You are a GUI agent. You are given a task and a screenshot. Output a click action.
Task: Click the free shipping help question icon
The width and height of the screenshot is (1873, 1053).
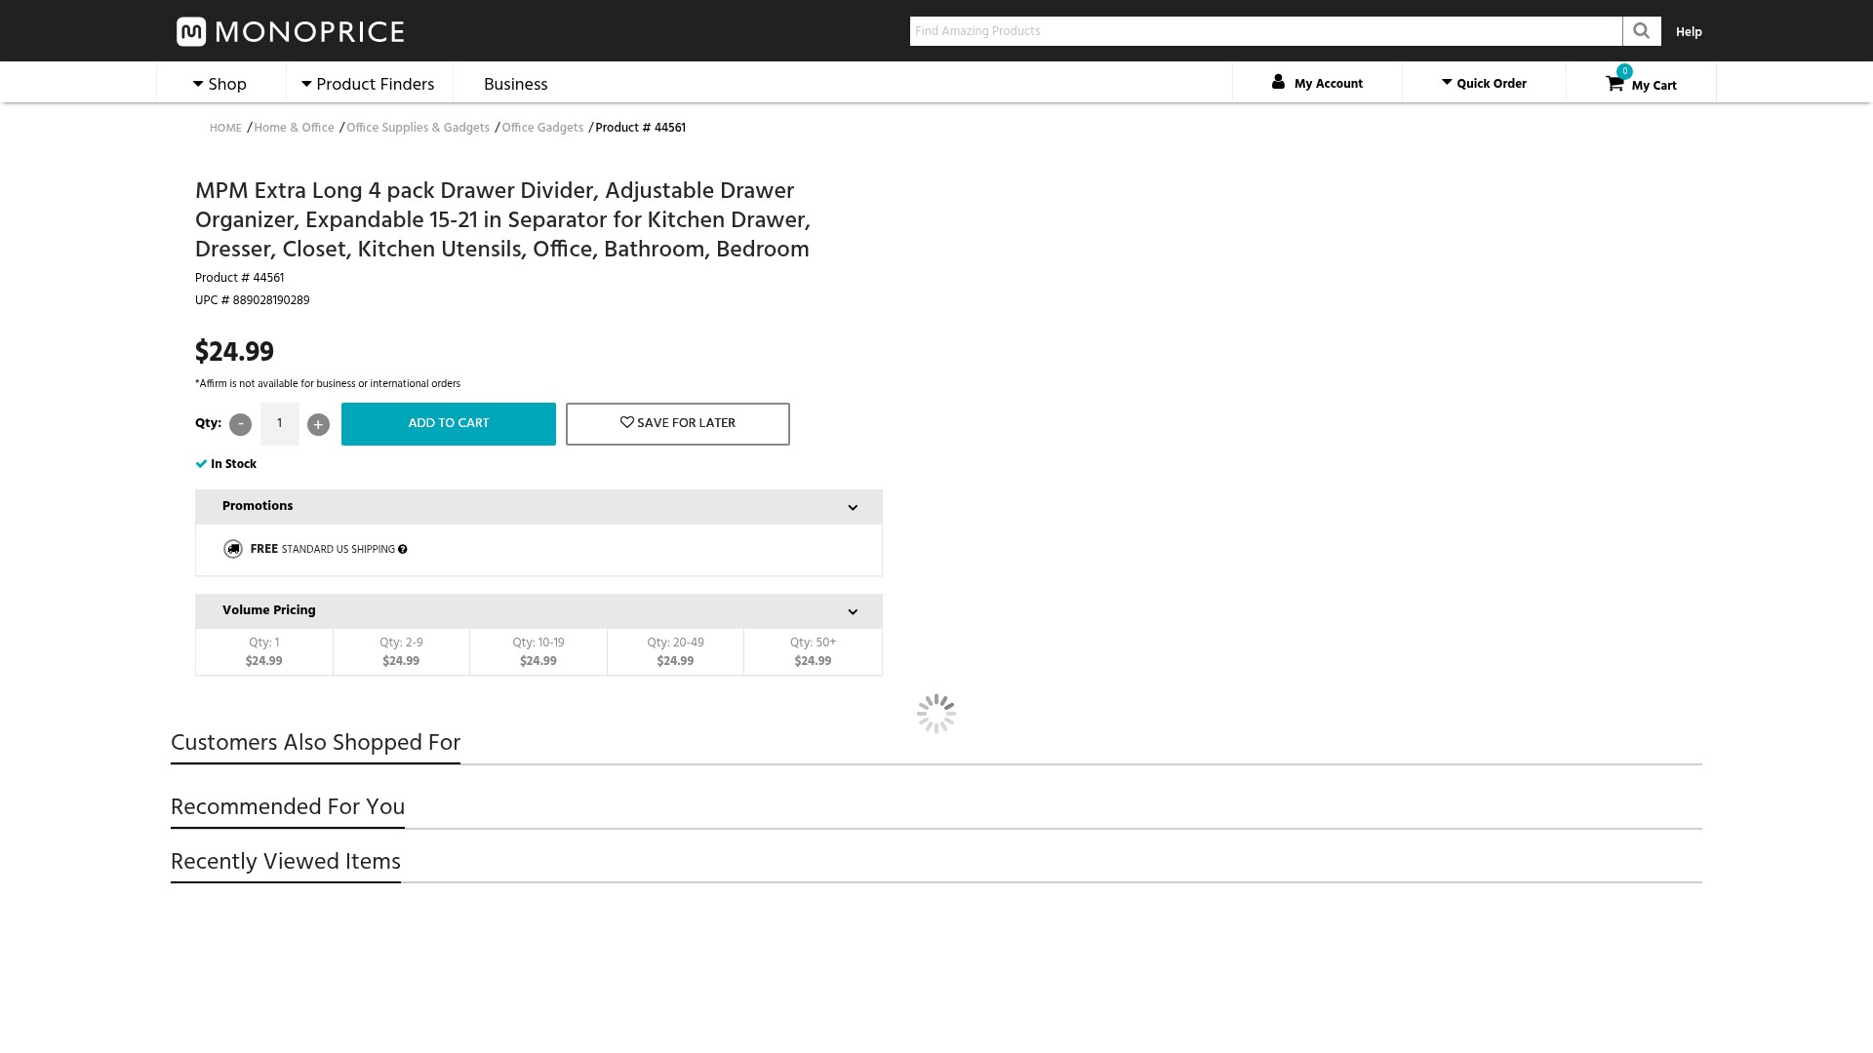[x=402, y=550]
